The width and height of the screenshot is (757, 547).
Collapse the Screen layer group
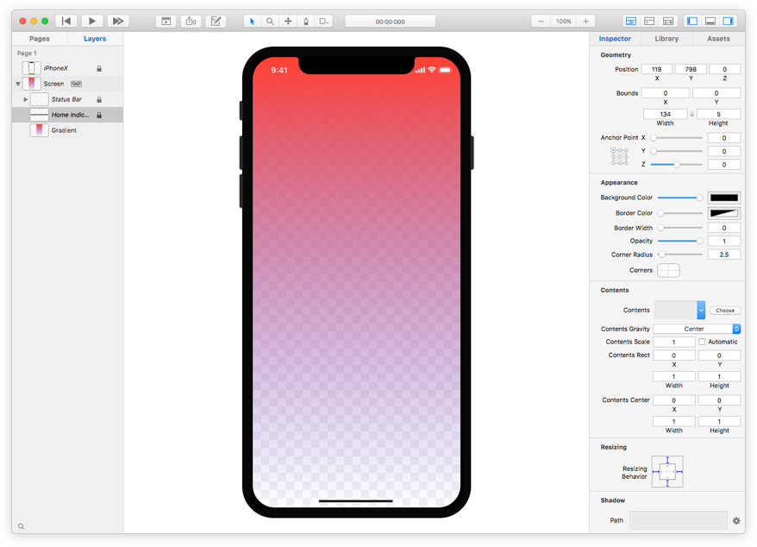pyautogui.click(x=18, y=84)
